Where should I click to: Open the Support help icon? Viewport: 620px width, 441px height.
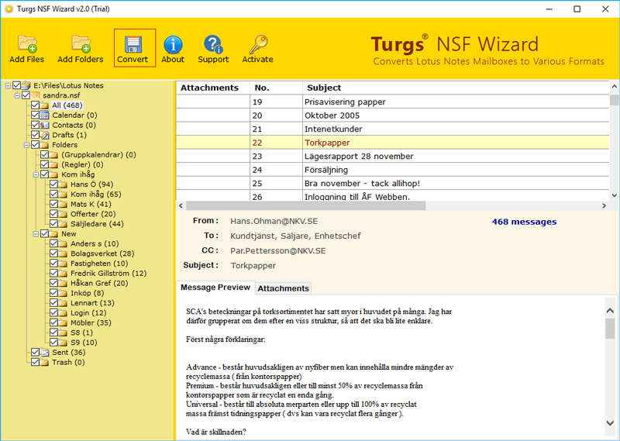tap(213, 44)
